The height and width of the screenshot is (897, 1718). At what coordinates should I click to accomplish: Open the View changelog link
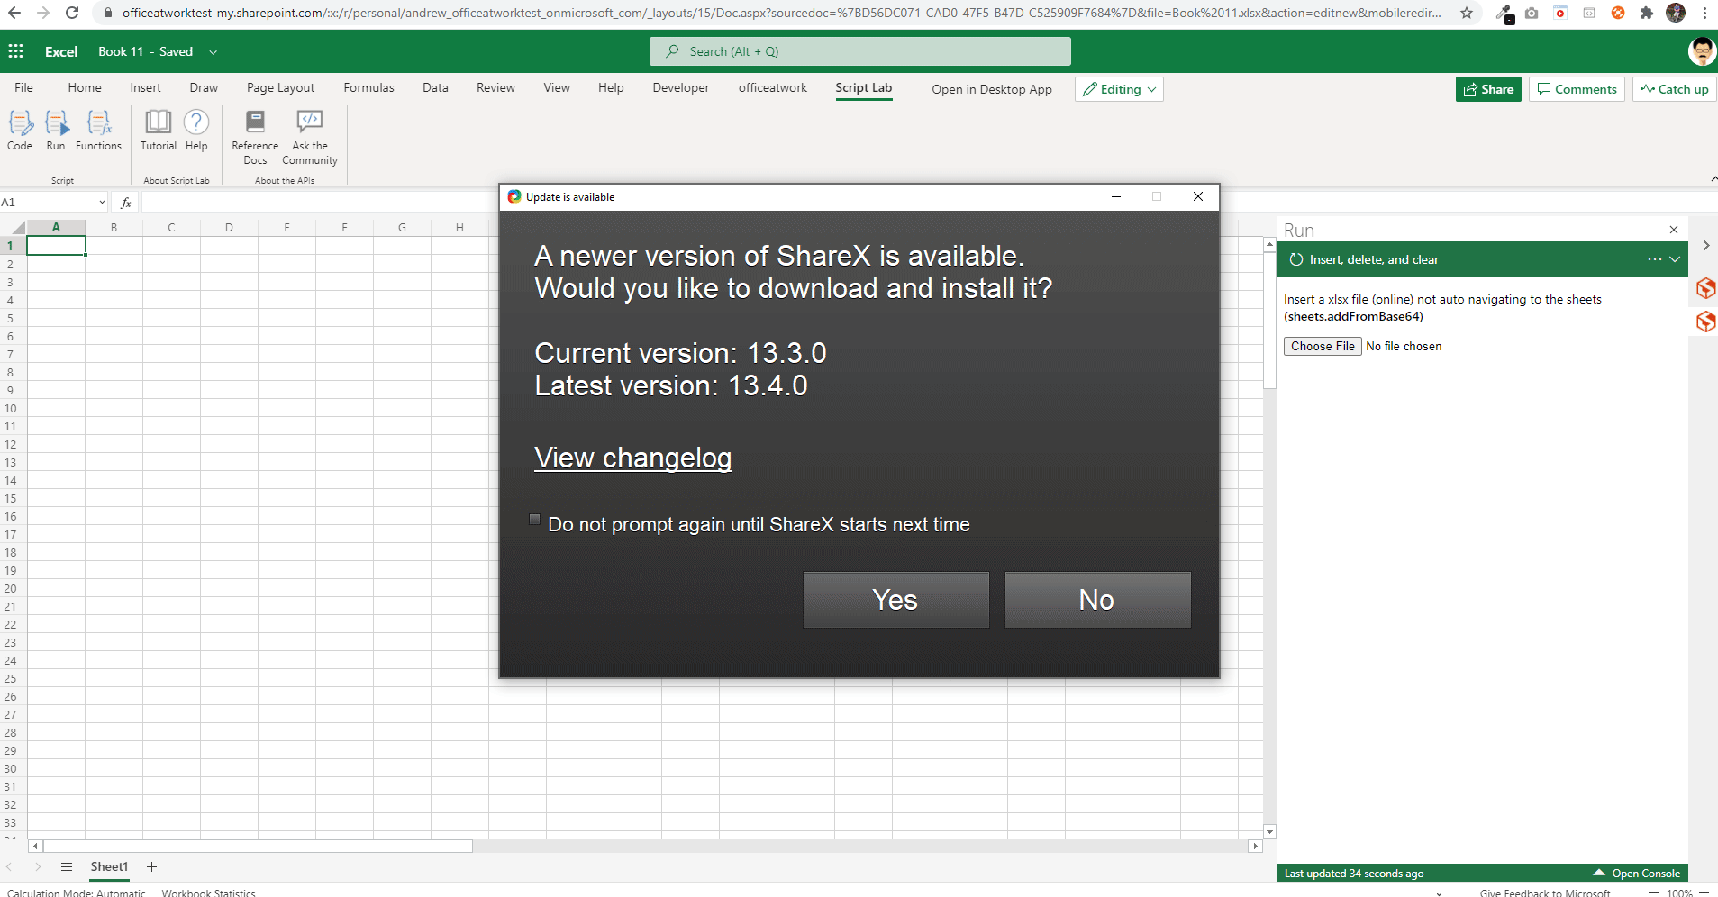click(x=632, y=458)
